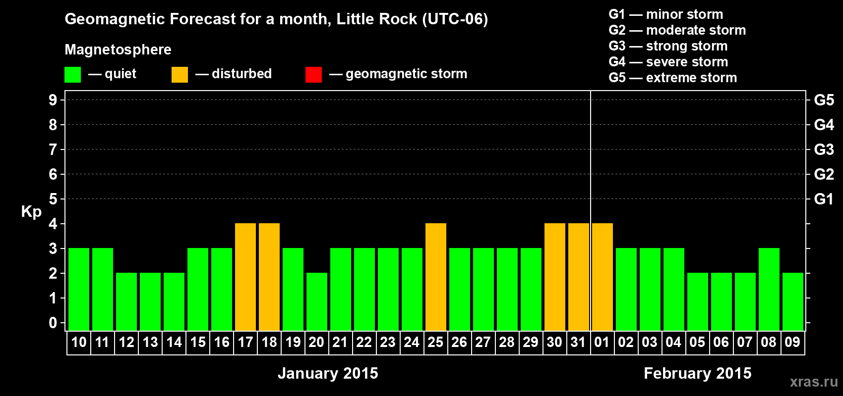Click the G1 label on the right axis
This screenshot has height=396, width=843.
(x=824, y=199)
